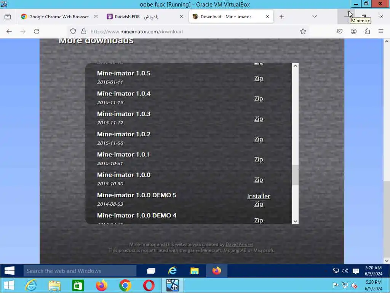Image resolution: width=390 pixels, height=293 pixels.
Task: Close the Download - Mine-imator tab
Action: pyautogui.click(x=267, y=16)
